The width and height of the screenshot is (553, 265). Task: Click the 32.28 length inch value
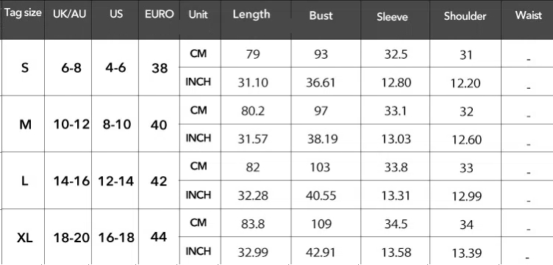253,195
